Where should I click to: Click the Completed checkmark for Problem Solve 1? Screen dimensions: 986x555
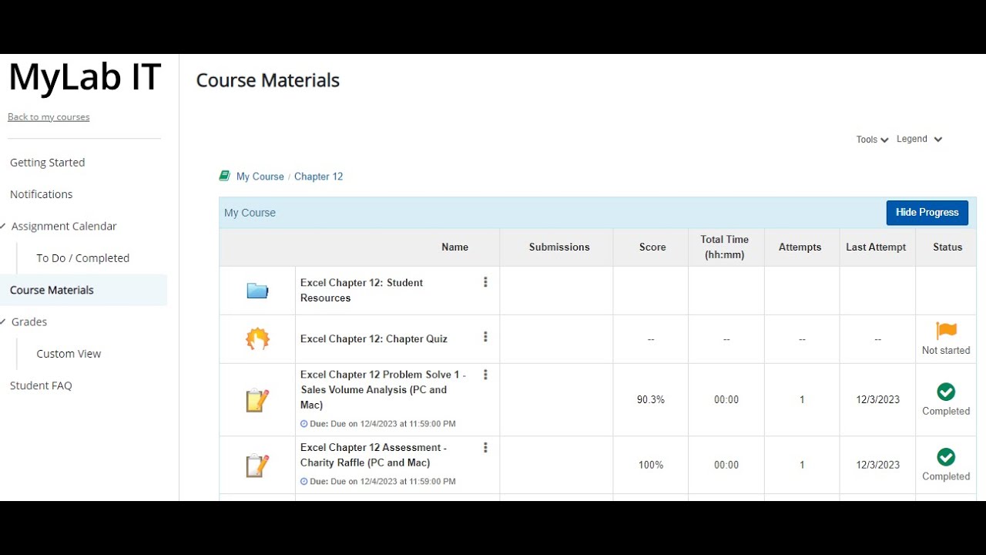[946, 392]
